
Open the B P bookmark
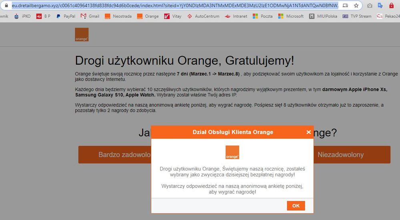click(x=43, y=16)
